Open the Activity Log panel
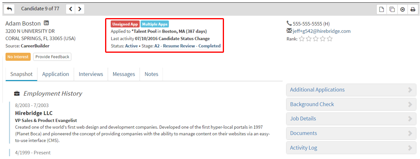The height and width of the screenshot is (159, 420). 351,148
